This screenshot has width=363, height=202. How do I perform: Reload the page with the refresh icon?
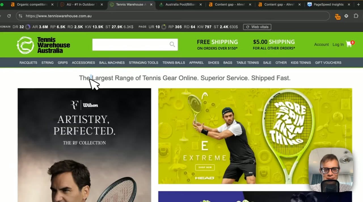[9, 16]
